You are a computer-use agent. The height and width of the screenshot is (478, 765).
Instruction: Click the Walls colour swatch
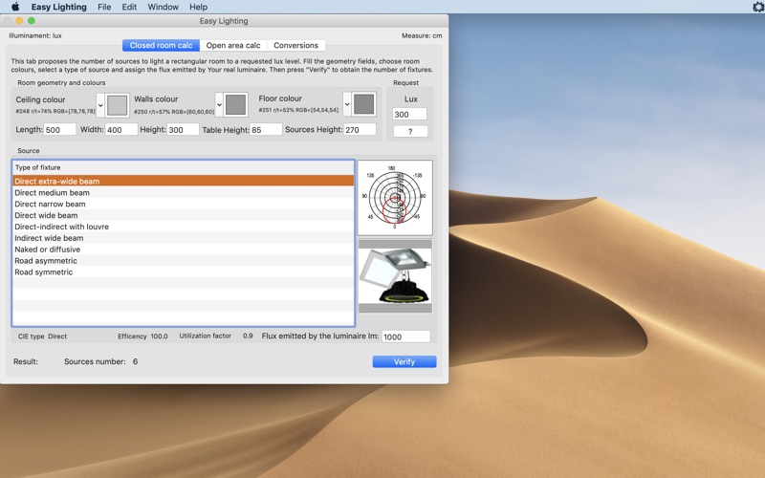pos(235,105)
